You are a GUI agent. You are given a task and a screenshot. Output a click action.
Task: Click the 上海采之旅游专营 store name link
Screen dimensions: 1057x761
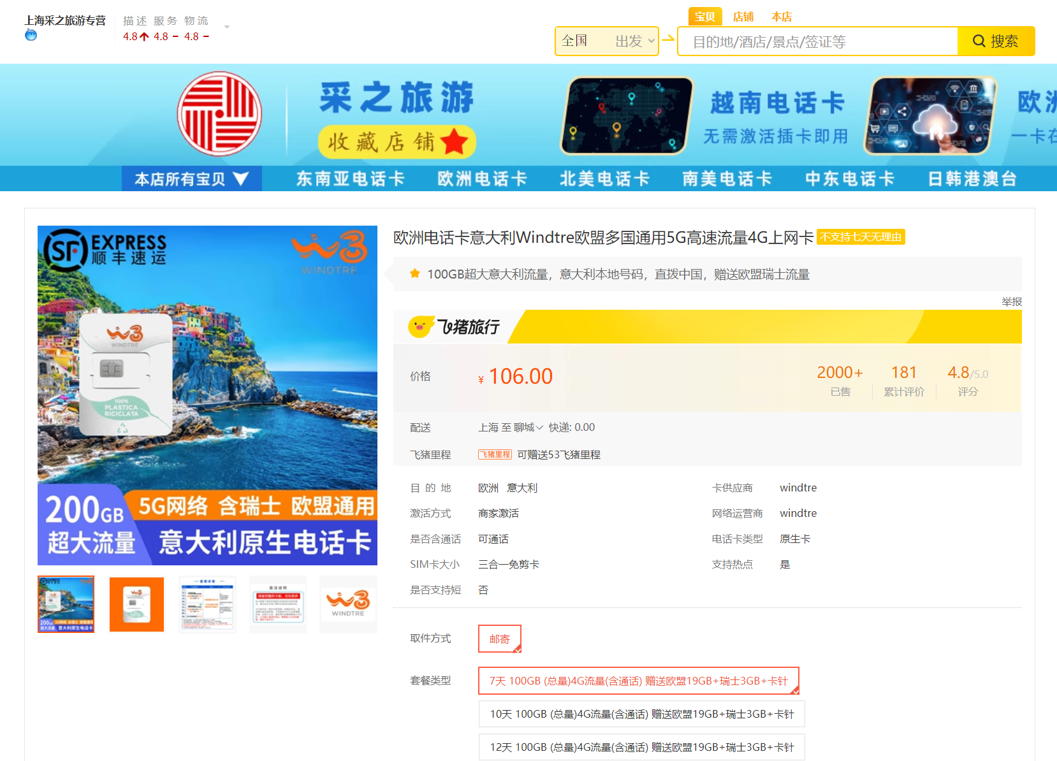tap(65, 20)
